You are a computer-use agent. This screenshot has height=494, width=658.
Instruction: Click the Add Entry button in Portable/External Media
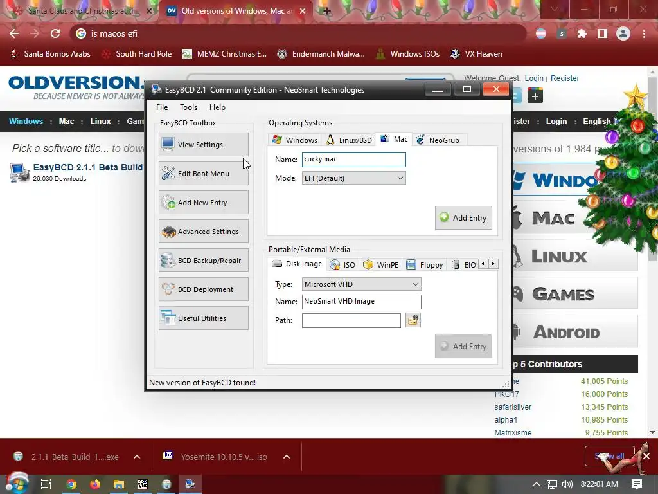pos(463,346)
